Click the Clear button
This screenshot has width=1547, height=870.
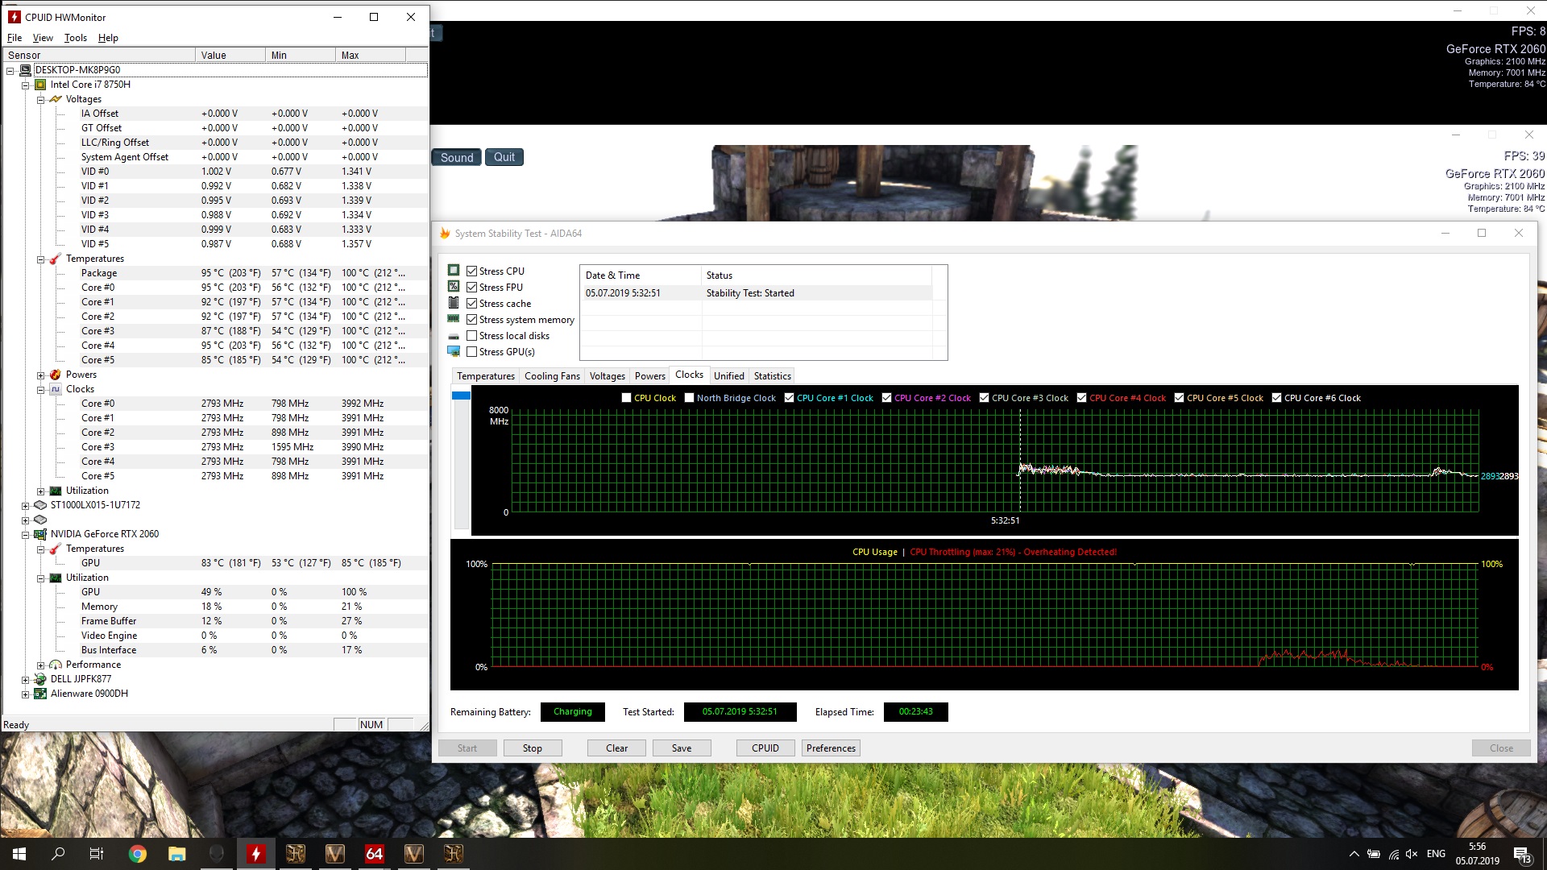[616, 748]
